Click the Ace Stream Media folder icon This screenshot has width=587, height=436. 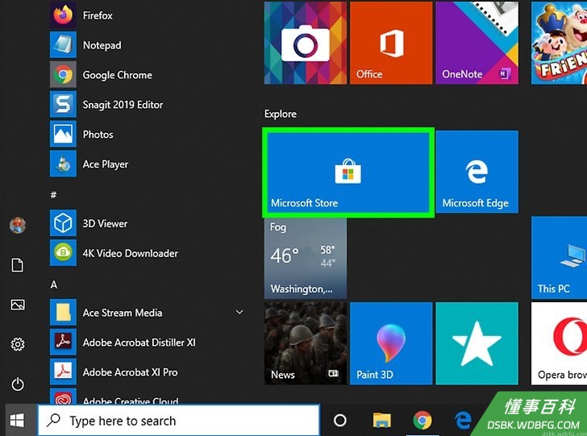tap(63, 313)
